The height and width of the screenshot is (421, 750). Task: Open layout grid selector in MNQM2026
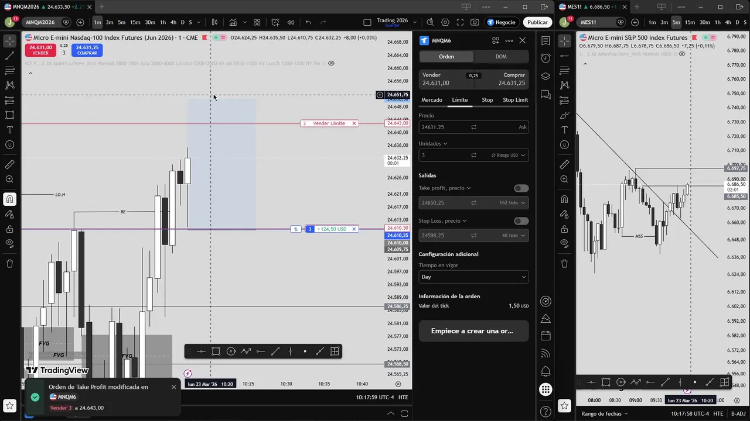pos(257,22)
